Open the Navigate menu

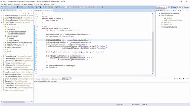[x=24, y=4]
